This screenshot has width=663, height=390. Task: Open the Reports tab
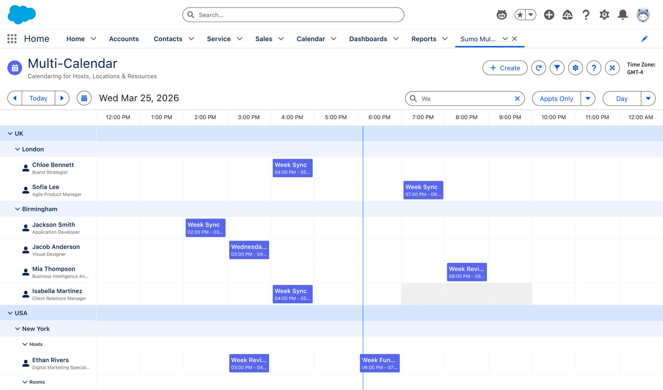[424, 39]
